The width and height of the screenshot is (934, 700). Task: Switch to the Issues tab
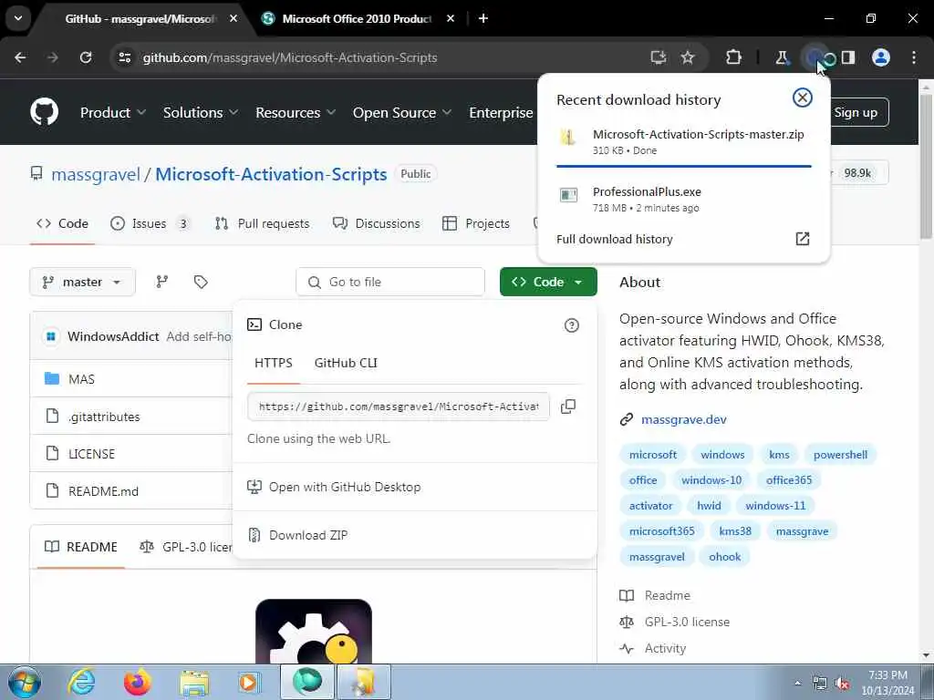click(150, 223)
